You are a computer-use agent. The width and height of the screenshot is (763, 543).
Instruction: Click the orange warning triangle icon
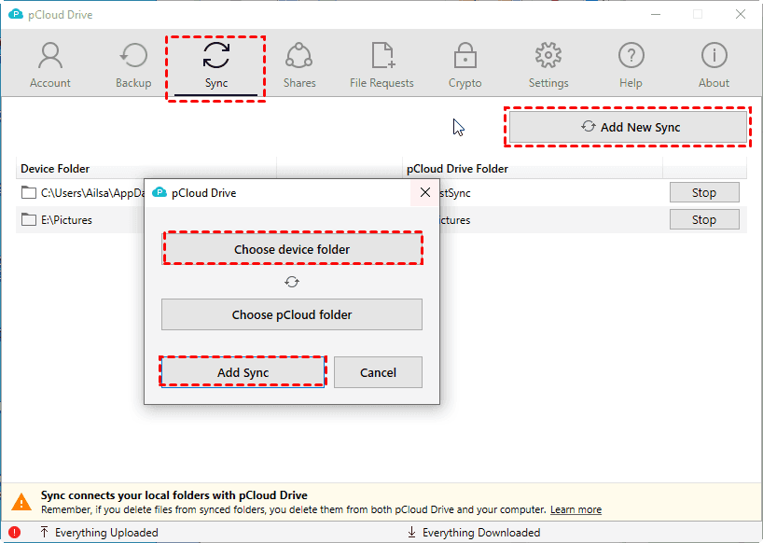point(21,502)
